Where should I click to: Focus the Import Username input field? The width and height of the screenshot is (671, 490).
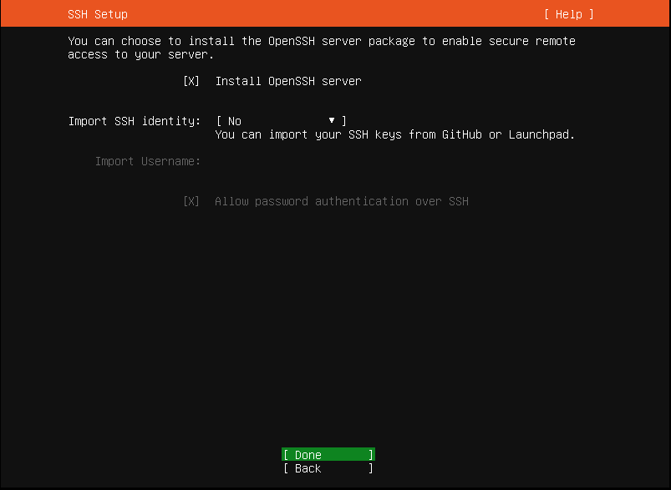334,161
